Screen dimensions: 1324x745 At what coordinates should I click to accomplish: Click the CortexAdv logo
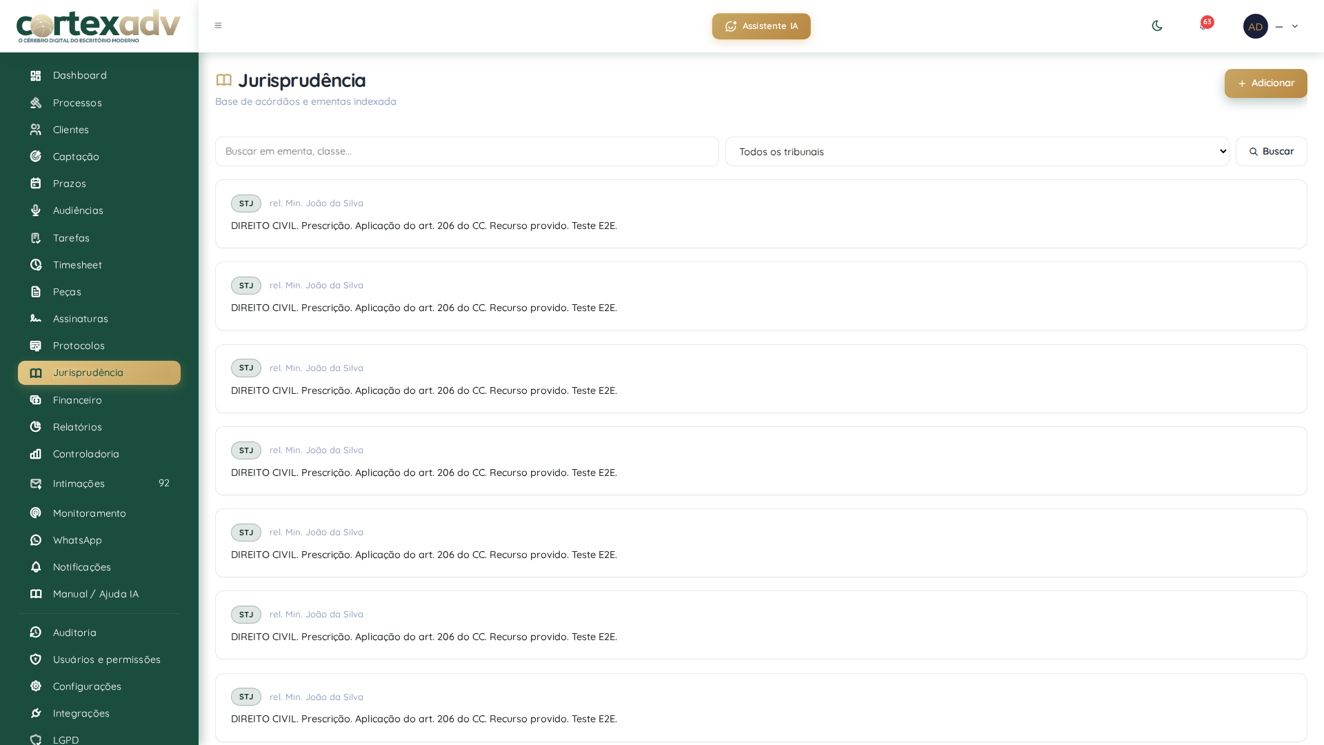tap(99, 26)
